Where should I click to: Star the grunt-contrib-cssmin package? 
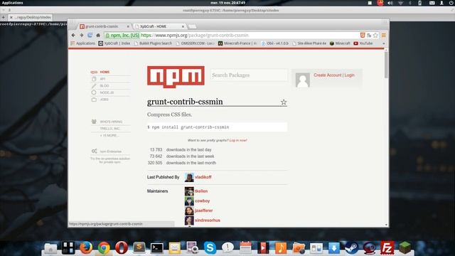pyautogui.click(x=284, y=102)
